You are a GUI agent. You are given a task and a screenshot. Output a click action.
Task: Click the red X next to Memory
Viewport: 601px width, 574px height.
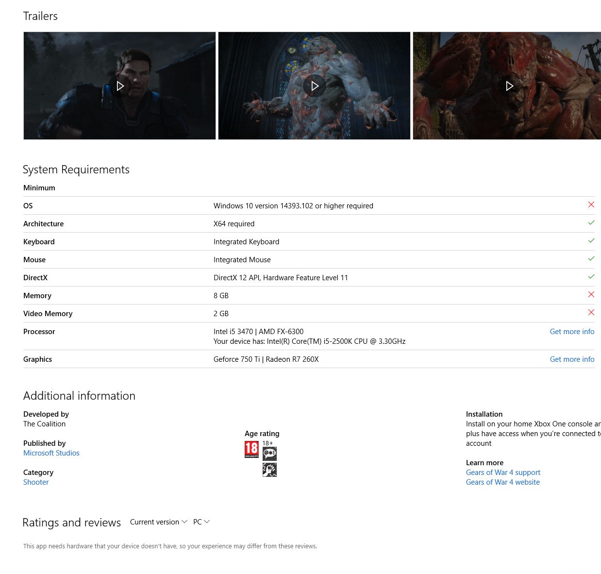click(x=591, y=295)
